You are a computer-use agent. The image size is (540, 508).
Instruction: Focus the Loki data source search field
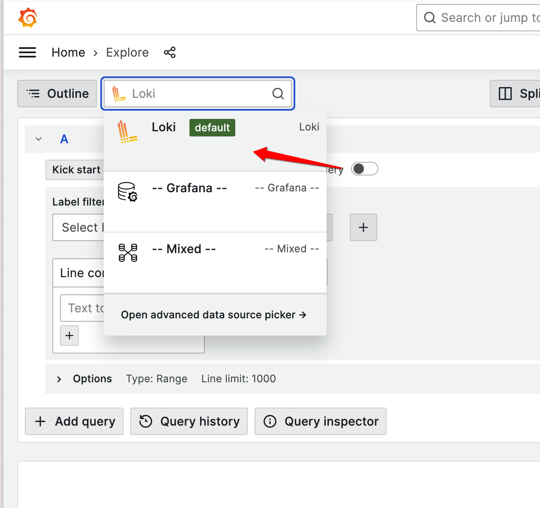tap(198, 94)
